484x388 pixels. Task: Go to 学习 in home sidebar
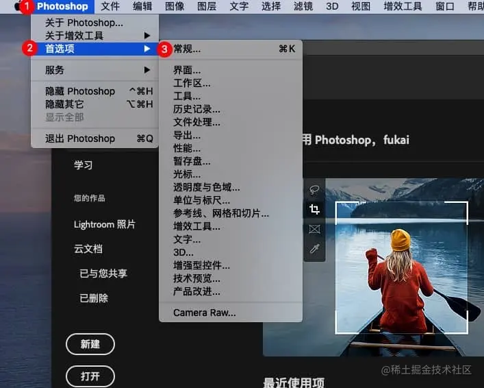pyautogui.click(x=83, y=165)
